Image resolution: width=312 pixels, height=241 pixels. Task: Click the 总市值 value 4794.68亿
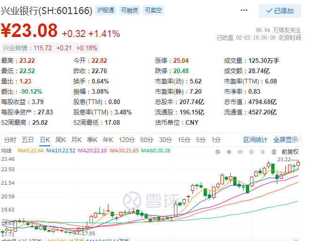coord(262,102)
